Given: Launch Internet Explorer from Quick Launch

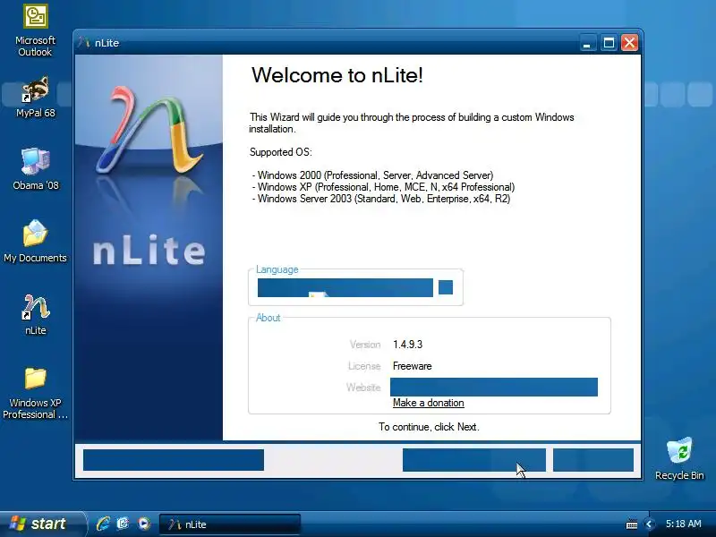Looking at the screenshot, I should 103,524.
